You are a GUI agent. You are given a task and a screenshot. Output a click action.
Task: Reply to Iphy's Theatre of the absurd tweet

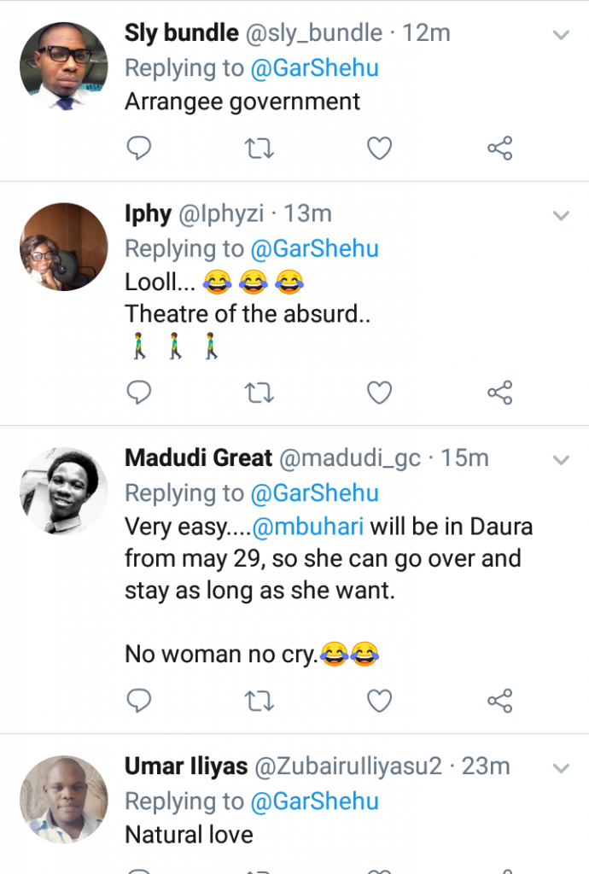point(138,393)
